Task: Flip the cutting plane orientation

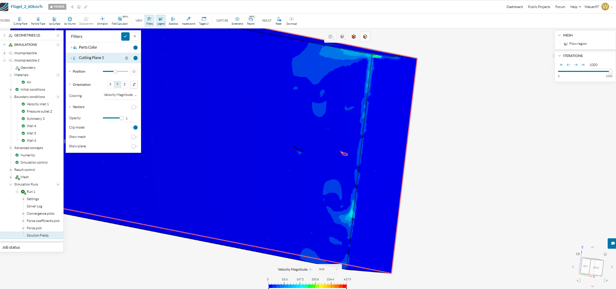Action: click(x=134, y=84)
